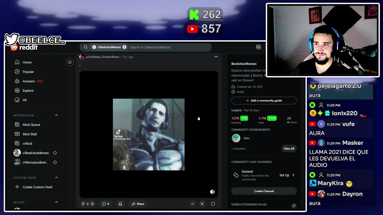
Task: Click the vufe chat username
Action: pyautogui.click(x=348, y=124)
